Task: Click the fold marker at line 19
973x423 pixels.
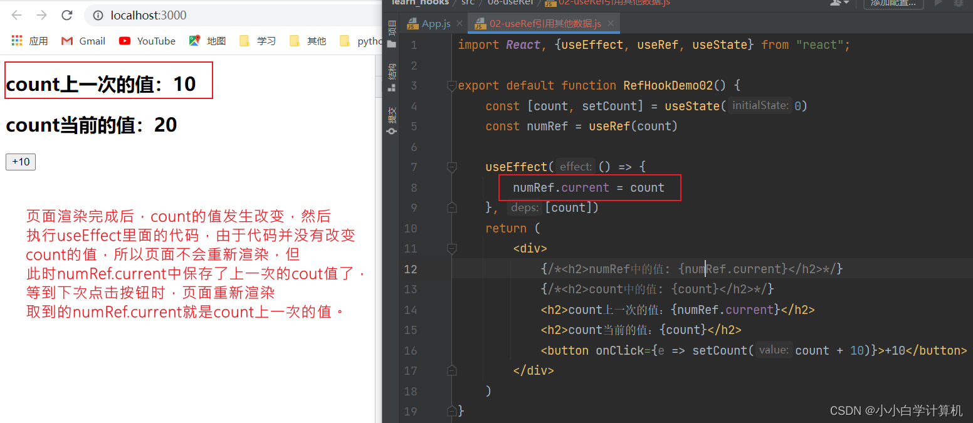Action: point(451,411)
